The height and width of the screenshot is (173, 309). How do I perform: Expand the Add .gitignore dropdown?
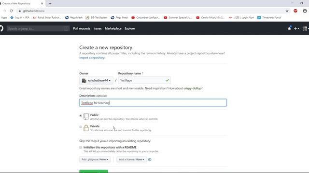(95, 160)
